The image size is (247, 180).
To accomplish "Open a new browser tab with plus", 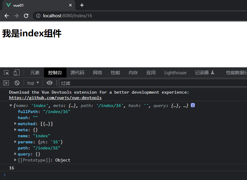I will [82, 5].
